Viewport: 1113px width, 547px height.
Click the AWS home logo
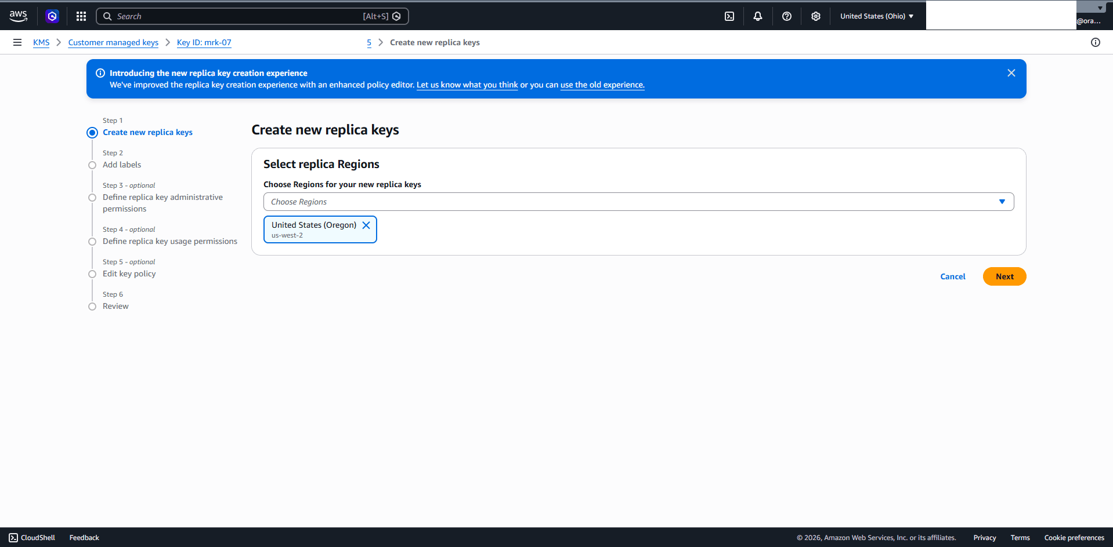click(18, 16)
